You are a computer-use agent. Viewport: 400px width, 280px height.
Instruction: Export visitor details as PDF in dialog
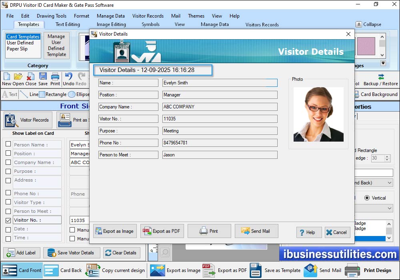[x=162, y=231]
